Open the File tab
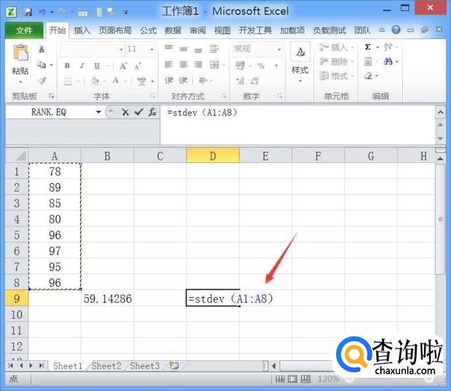This screenshot has width=451, height=391. pos(24,30)
